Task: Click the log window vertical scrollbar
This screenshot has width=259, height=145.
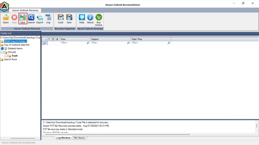Action: [x=257, y=126]
